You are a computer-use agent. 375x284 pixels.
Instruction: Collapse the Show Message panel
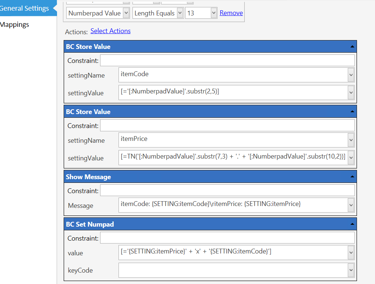tap(352, 177)
